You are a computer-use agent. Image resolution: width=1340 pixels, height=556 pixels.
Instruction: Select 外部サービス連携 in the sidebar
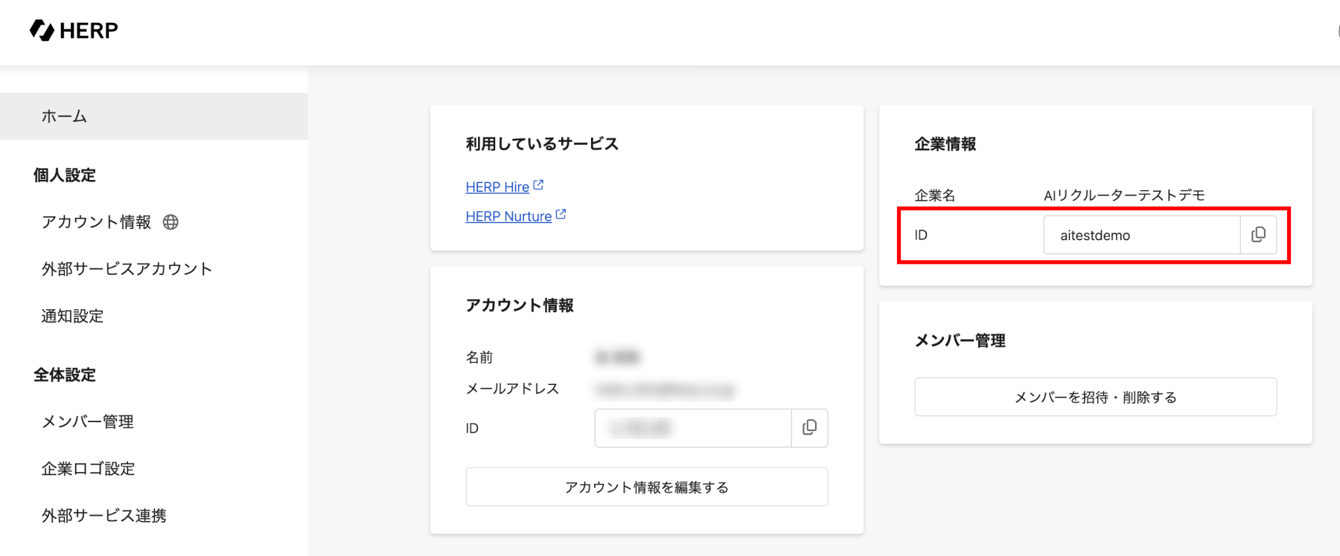pyautogui.click(x=103, y=516)
